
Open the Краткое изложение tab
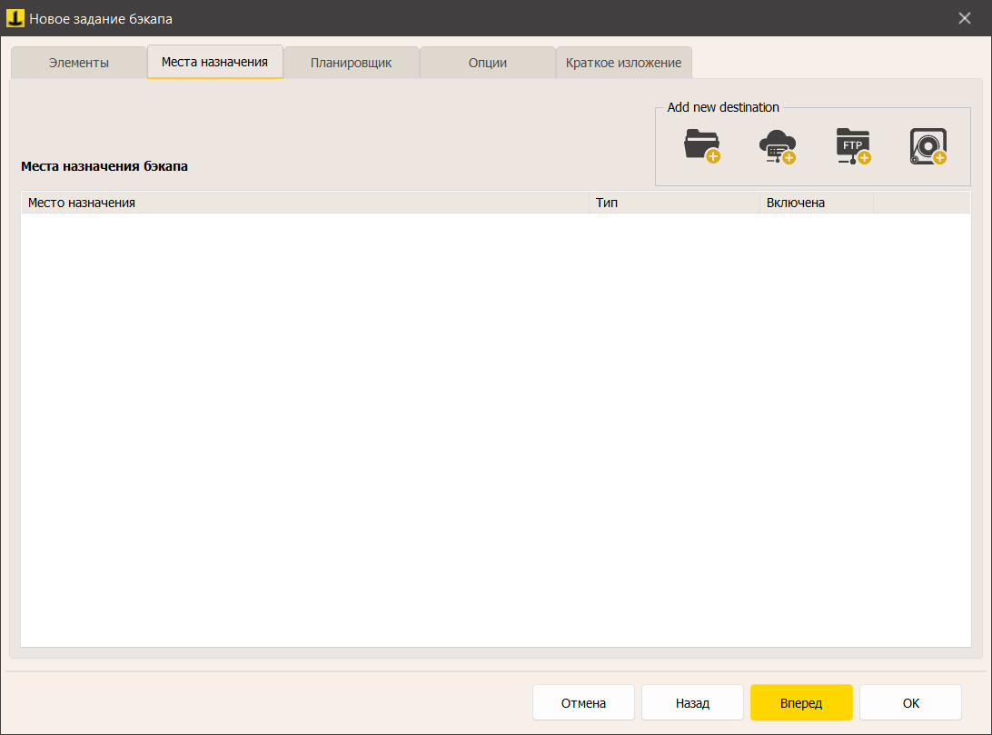[x=623, y=63]
